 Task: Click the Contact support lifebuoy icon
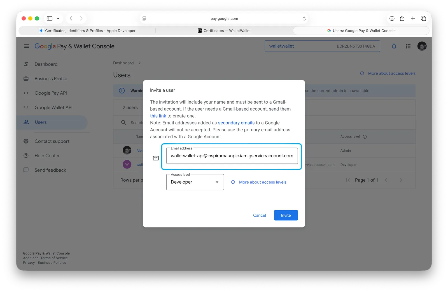pos(26,141)
